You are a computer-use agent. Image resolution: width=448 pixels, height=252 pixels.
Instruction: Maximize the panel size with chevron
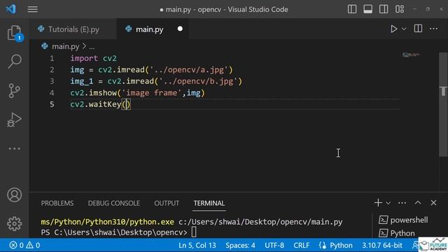click(418, 202)
